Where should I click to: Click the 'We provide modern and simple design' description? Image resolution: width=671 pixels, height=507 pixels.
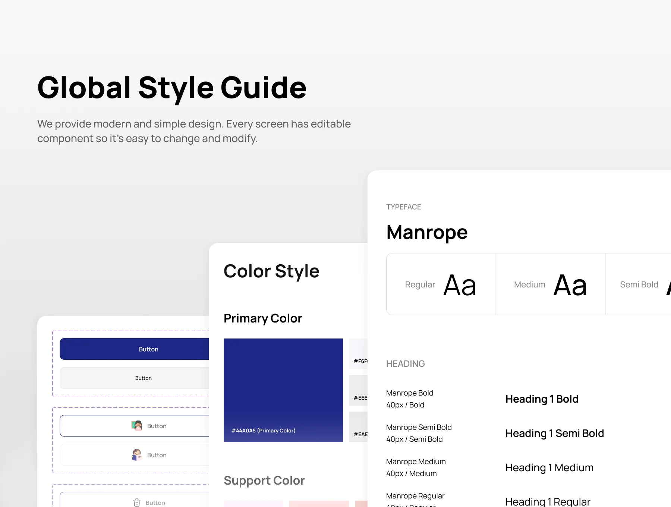[x=194, y=131]
